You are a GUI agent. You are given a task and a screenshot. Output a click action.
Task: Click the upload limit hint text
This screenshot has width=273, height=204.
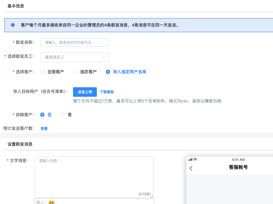(x=147, y=101)
